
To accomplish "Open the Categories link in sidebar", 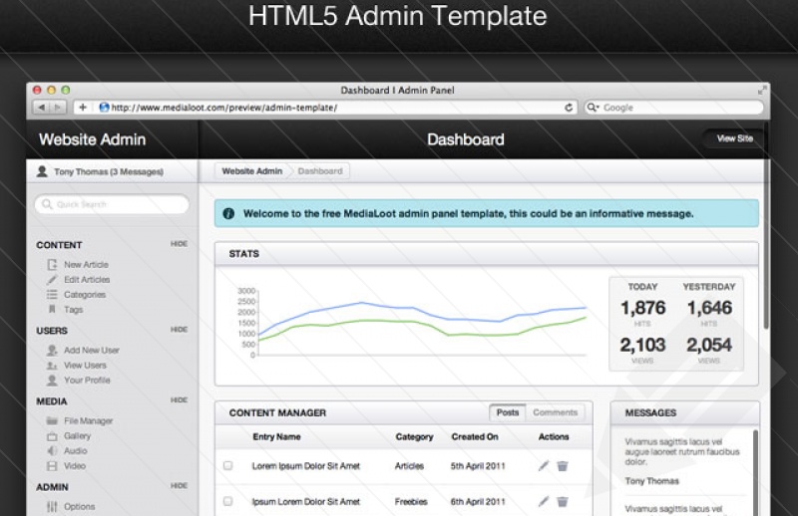I will [x=85, y=295].
